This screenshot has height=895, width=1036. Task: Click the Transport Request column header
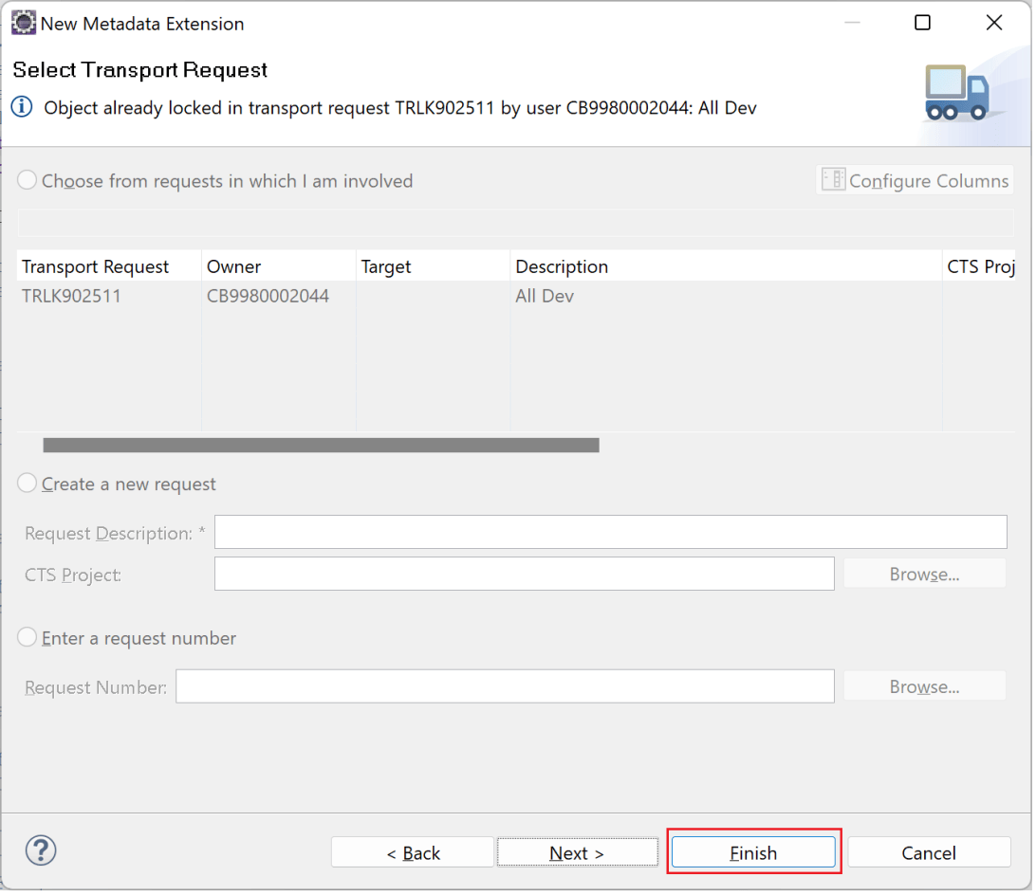click(x=110, y=266)
